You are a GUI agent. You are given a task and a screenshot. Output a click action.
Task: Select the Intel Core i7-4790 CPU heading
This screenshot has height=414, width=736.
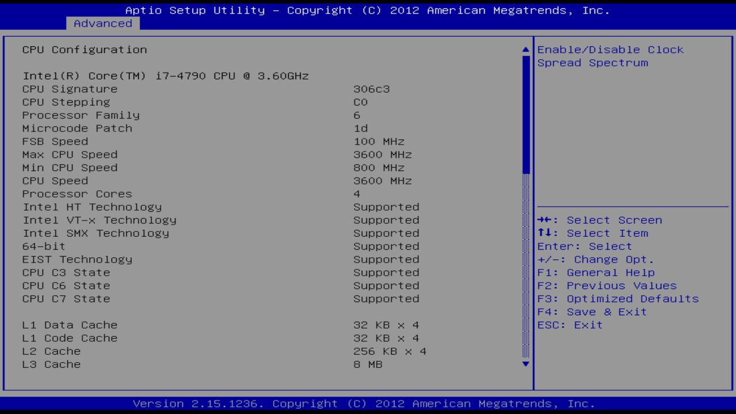coord(166,75)
